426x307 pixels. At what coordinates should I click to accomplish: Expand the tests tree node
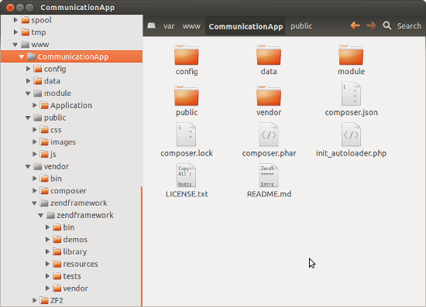47,276
